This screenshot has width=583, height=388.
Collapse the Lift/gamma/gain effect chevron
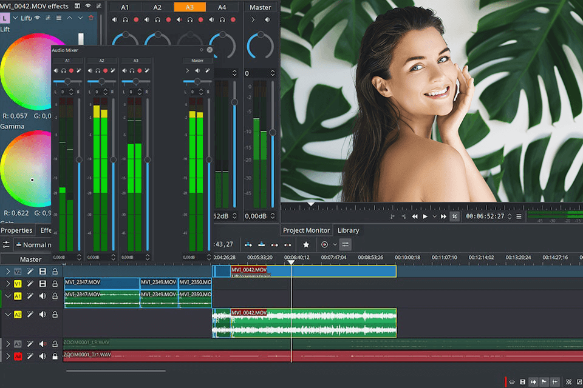(x=15, y=18)
